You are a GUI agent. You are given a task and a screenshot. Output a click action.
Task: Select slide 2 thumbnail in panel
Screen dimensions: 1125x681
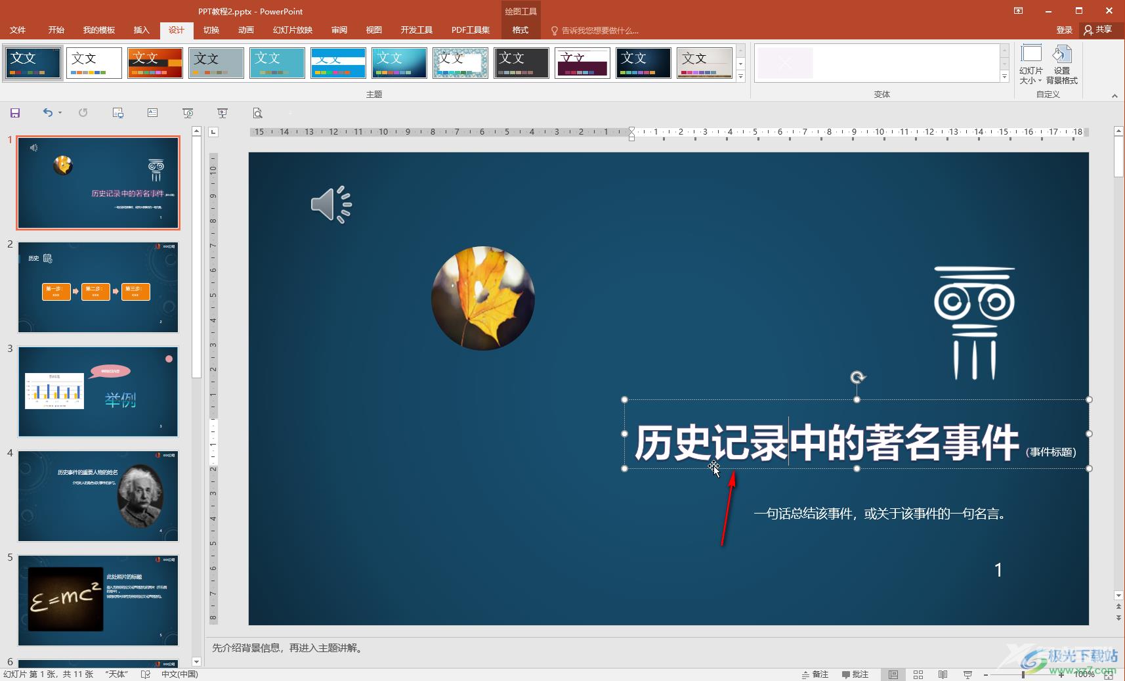pyautogui.click(x=98, y=287)
